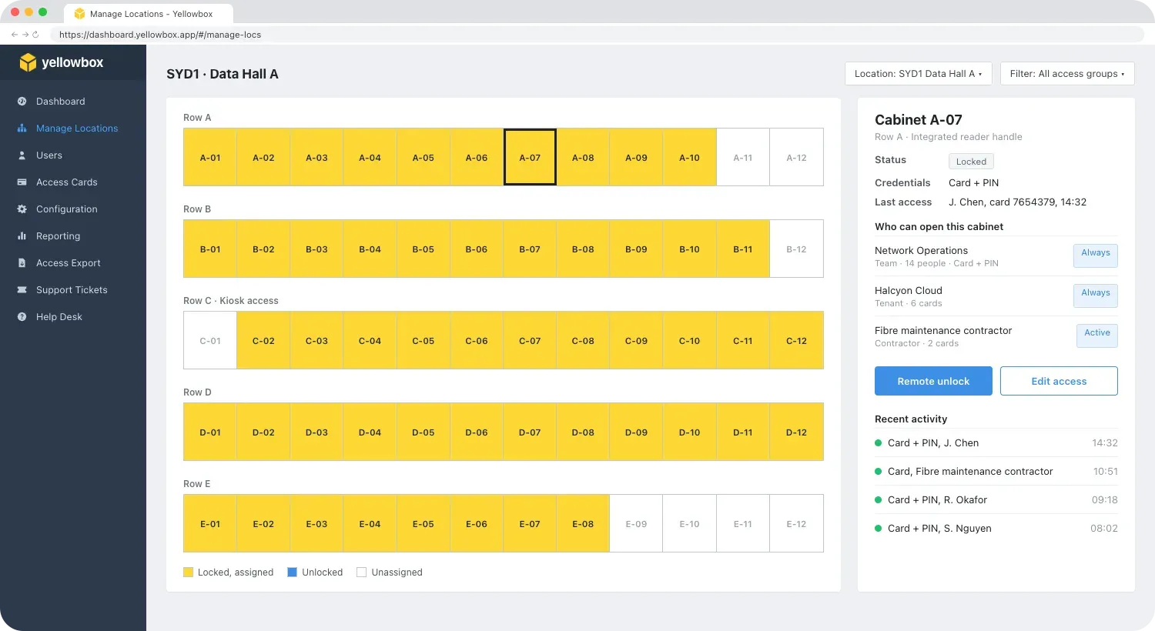Image resolution: width=1155 pixels, height=631 pixels.
Task: Open Dashboard via its sidebar icon
Action: 22,102
